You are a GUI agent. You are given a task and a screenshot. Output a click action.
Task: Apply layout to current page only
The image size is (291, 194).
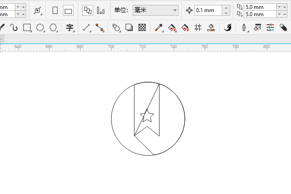point(101,10)
